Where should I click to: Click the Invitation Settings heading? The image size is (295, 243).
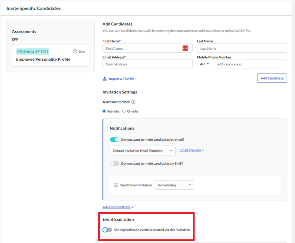120,92
